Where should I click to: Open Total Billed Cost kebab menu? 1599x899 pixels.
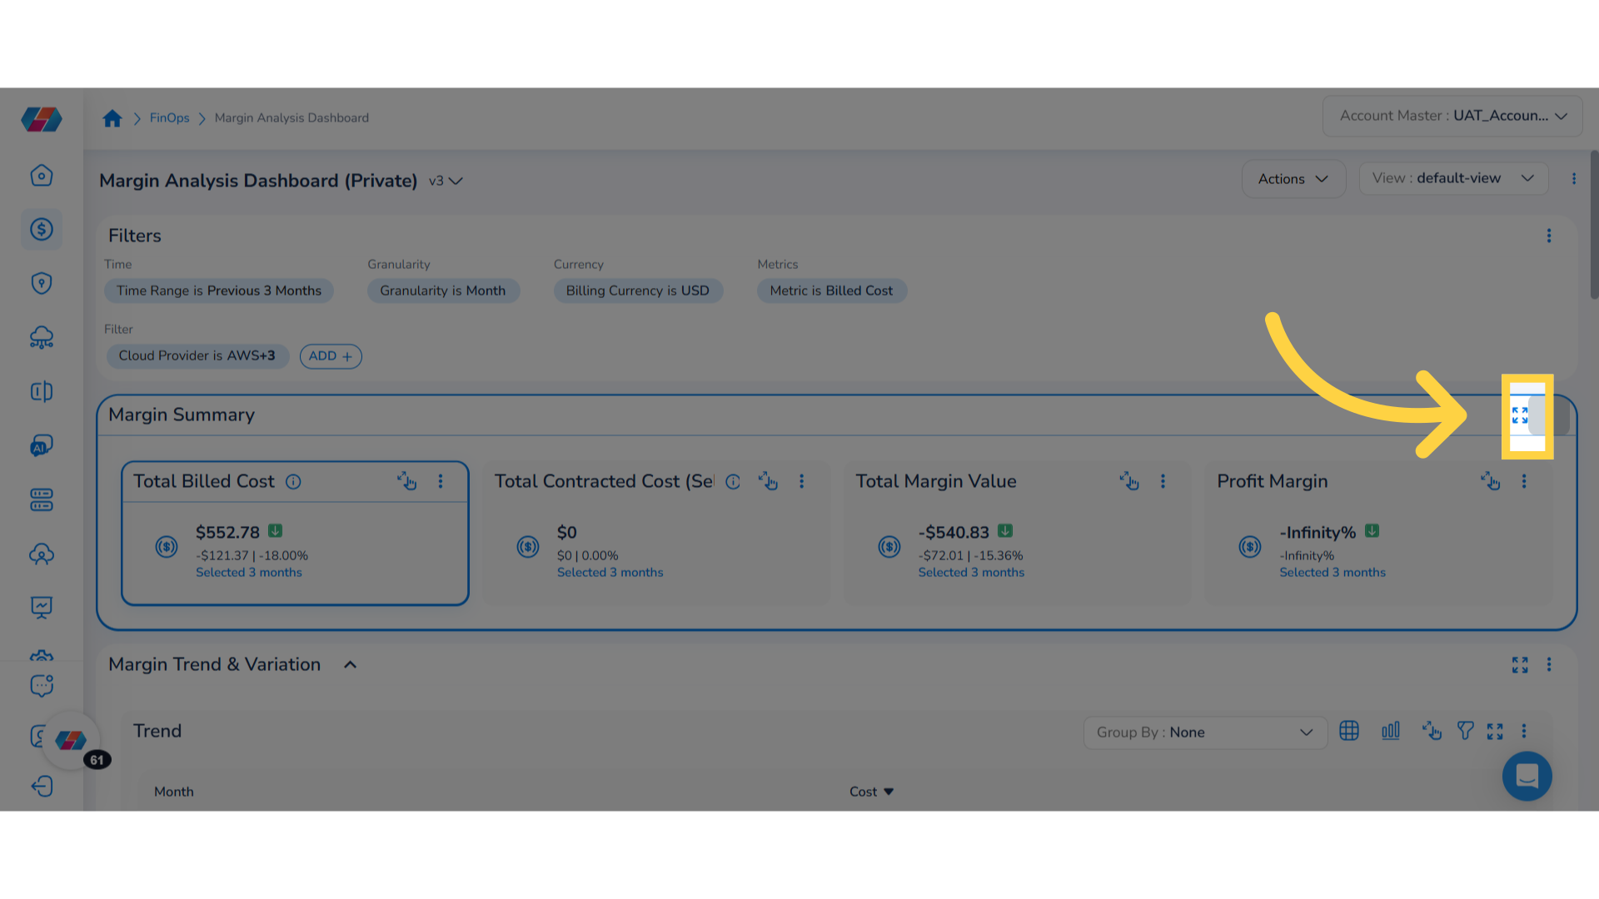pos(441,481)
